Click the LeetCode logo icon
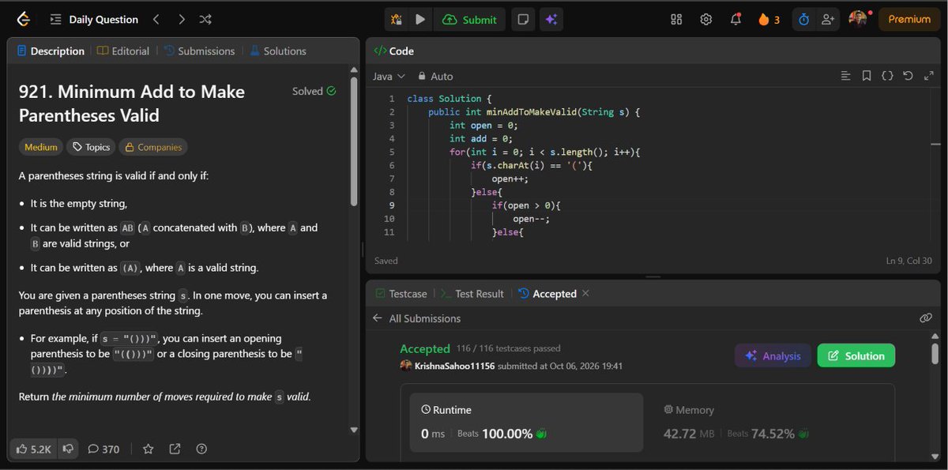The width and height of the screenshot is (948, 470). (x=23, y=20)
